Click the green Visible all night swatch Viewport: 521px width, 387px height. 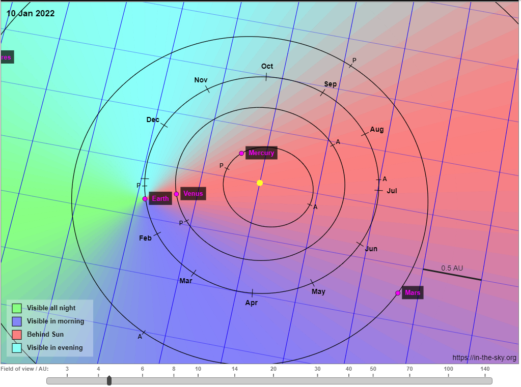click(x=17, y=308)
